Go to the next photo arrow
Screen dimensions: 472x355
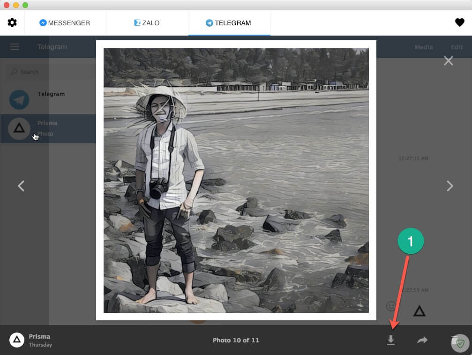tap(450, 186)
